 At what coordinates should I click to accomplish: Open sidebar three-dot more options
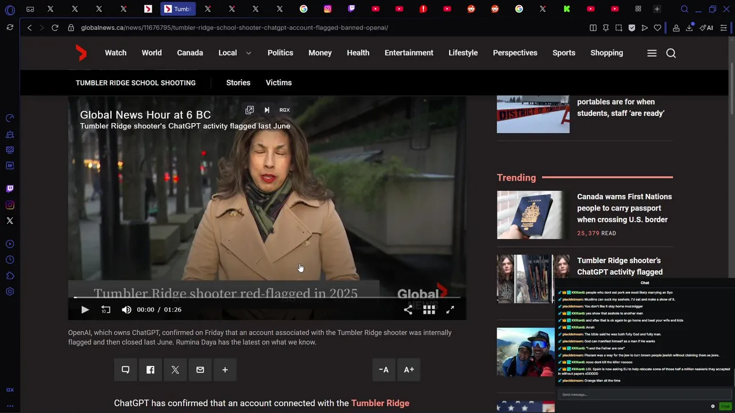tap(10, 406)
